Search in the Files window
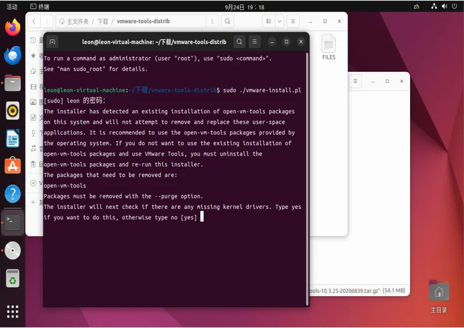Viewport: 464px width, 328px height. pos(227,21)
